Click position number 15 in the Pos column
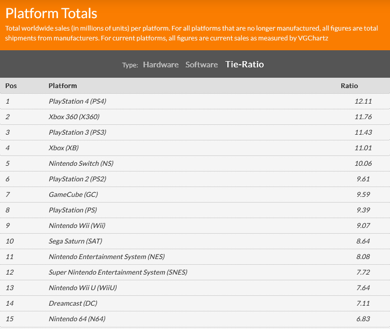Viewport: 390px width, 329px height. pos(9,319)
